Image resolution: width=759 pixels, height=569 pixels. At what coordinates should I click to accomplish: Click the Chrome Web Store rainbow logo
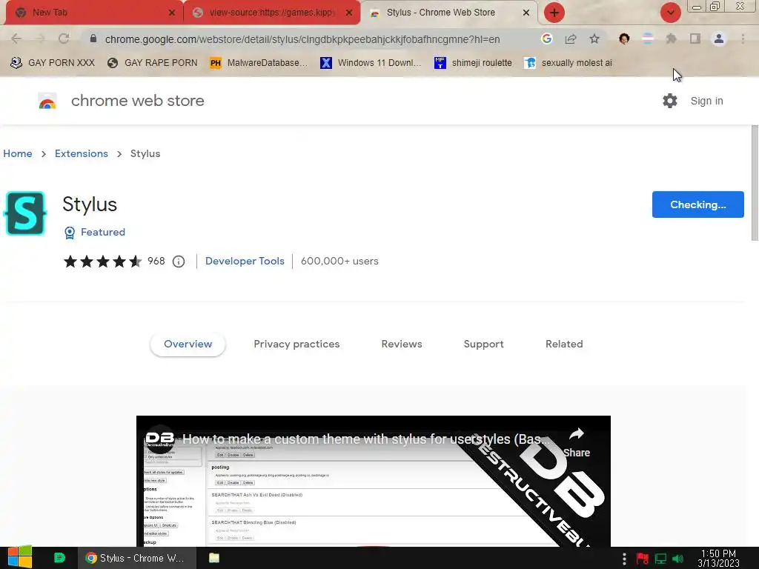point(47,101)
